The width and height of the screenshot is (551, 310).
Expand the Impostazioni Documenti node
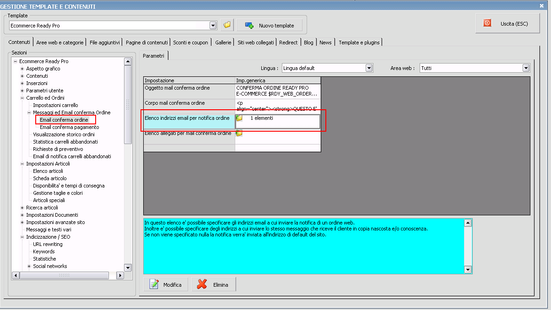[22, 215]
